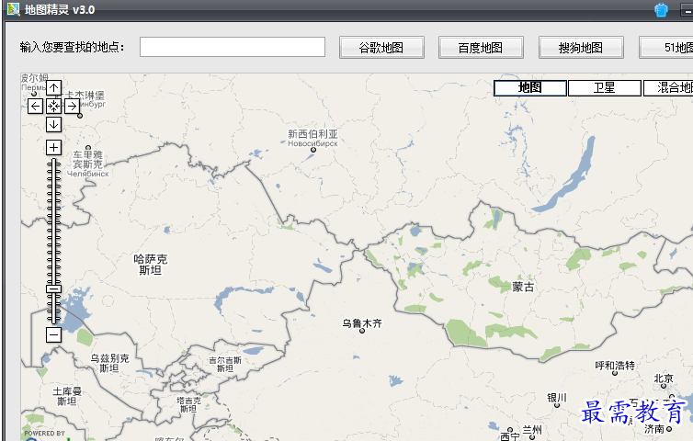Click the 搜狗地图 button
Screen dimensions: 693x441
click(581, 47)
